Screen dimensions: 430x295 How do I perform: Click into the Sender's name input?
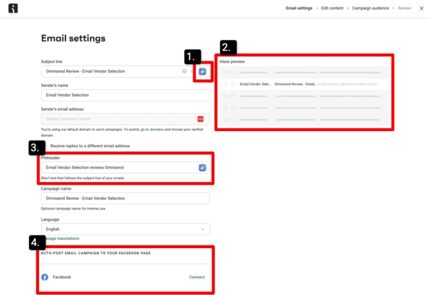click(x=125, y=95)
